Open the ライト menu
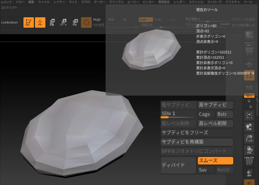This screenshot has height=185, width=259. click(73, 2)
